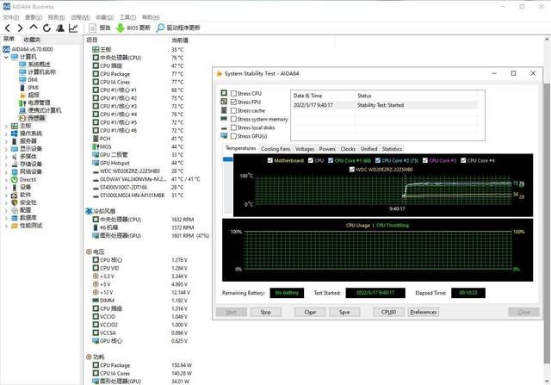
Task: Enable the Stress CPU checkbox
Action: tap(233, 94)
